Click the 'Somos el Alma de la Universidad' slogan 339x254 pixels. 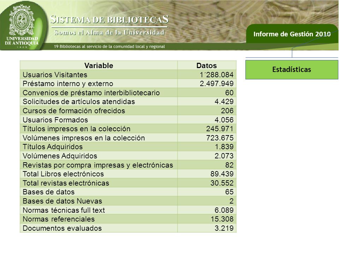(x=109, y=32)
